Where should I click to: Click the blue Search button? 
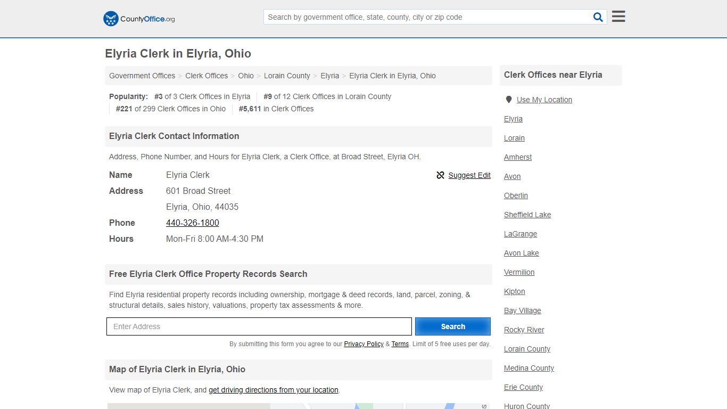[453, 326]
